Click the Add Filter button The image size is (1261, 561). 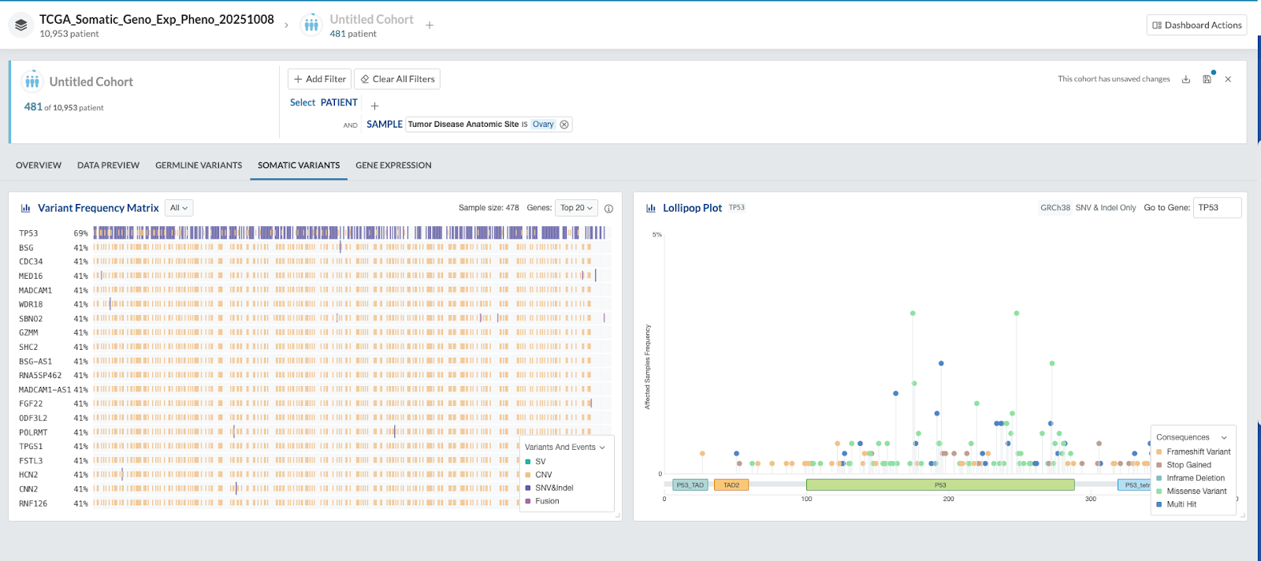[x=319, y=79]
